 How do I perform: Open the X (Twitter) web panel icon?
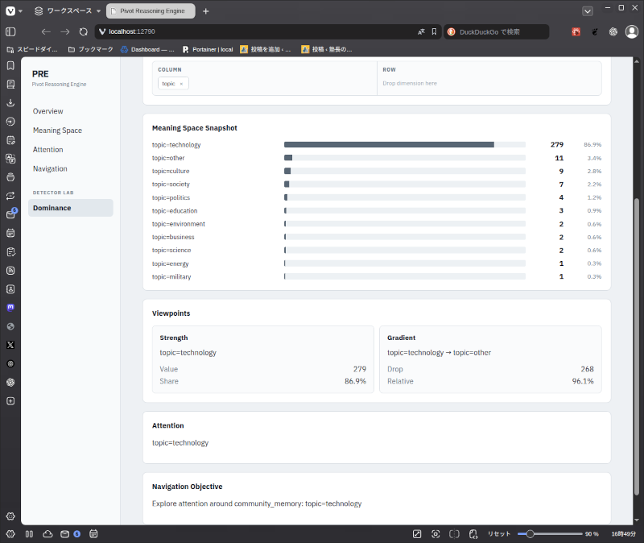tap(10, 345)
